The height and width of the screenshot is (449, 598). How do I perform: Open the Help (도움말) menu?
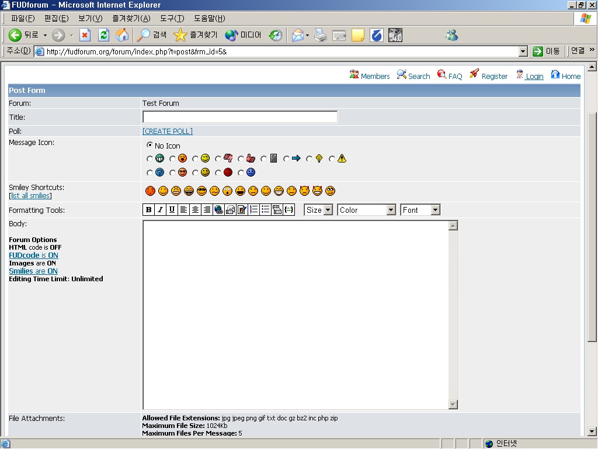point(210,18)
